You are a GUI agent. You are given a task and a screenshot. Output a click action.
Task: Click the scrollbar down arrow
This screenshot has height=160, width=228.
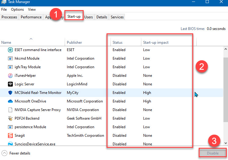coord(226,143)
